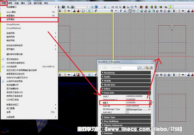This screenshot has height=135, width=194.
Task: Select the 世界属性 (World Properties) menu entry
Action: [29, 20]
